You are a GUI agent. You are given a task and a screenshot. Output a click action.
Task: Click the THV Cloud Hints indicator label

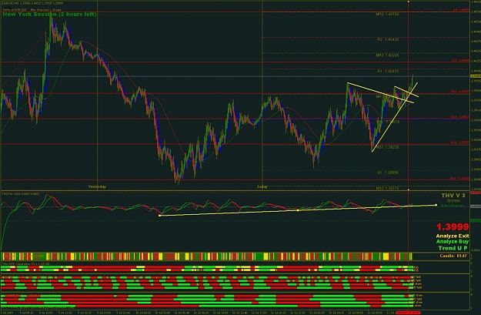(25, 263)
